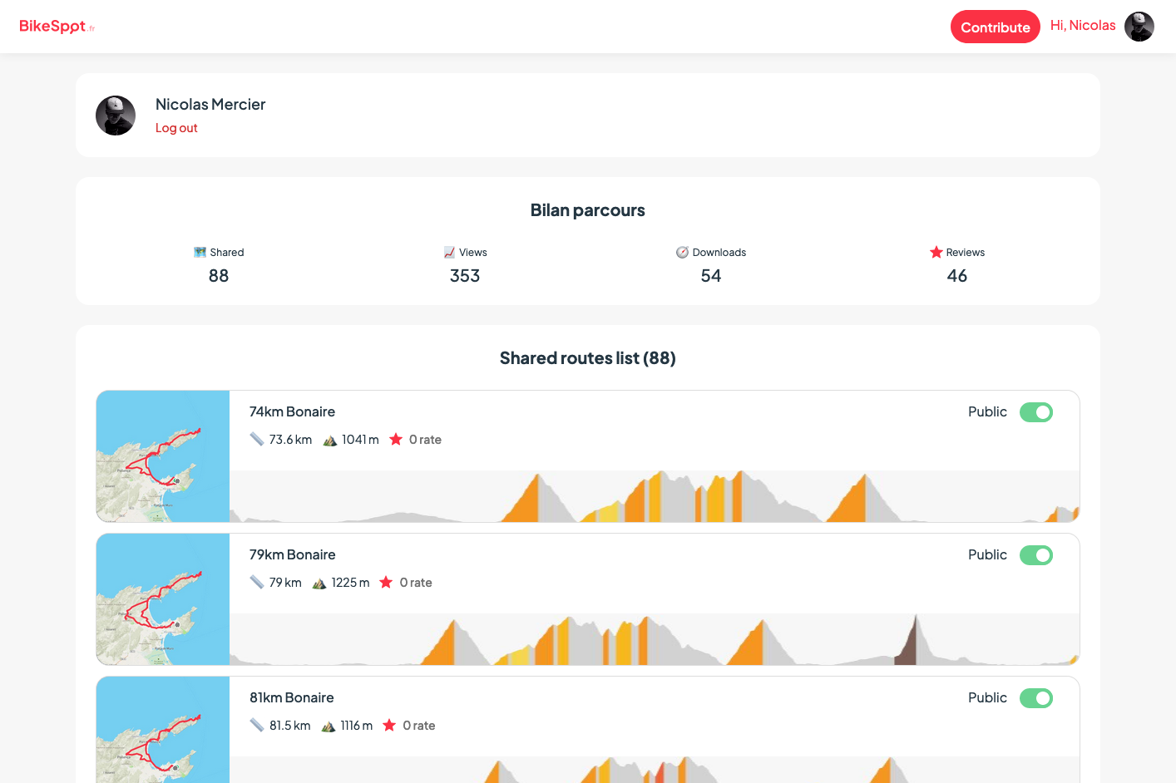
Task: Click the Reviews count 46
Action: (957, 276)
